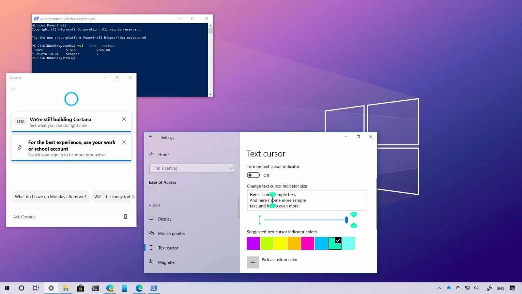Click the Cortana circle on the taskbar
Viewport: 522px width, 294px height.
(x=22, y=288)
